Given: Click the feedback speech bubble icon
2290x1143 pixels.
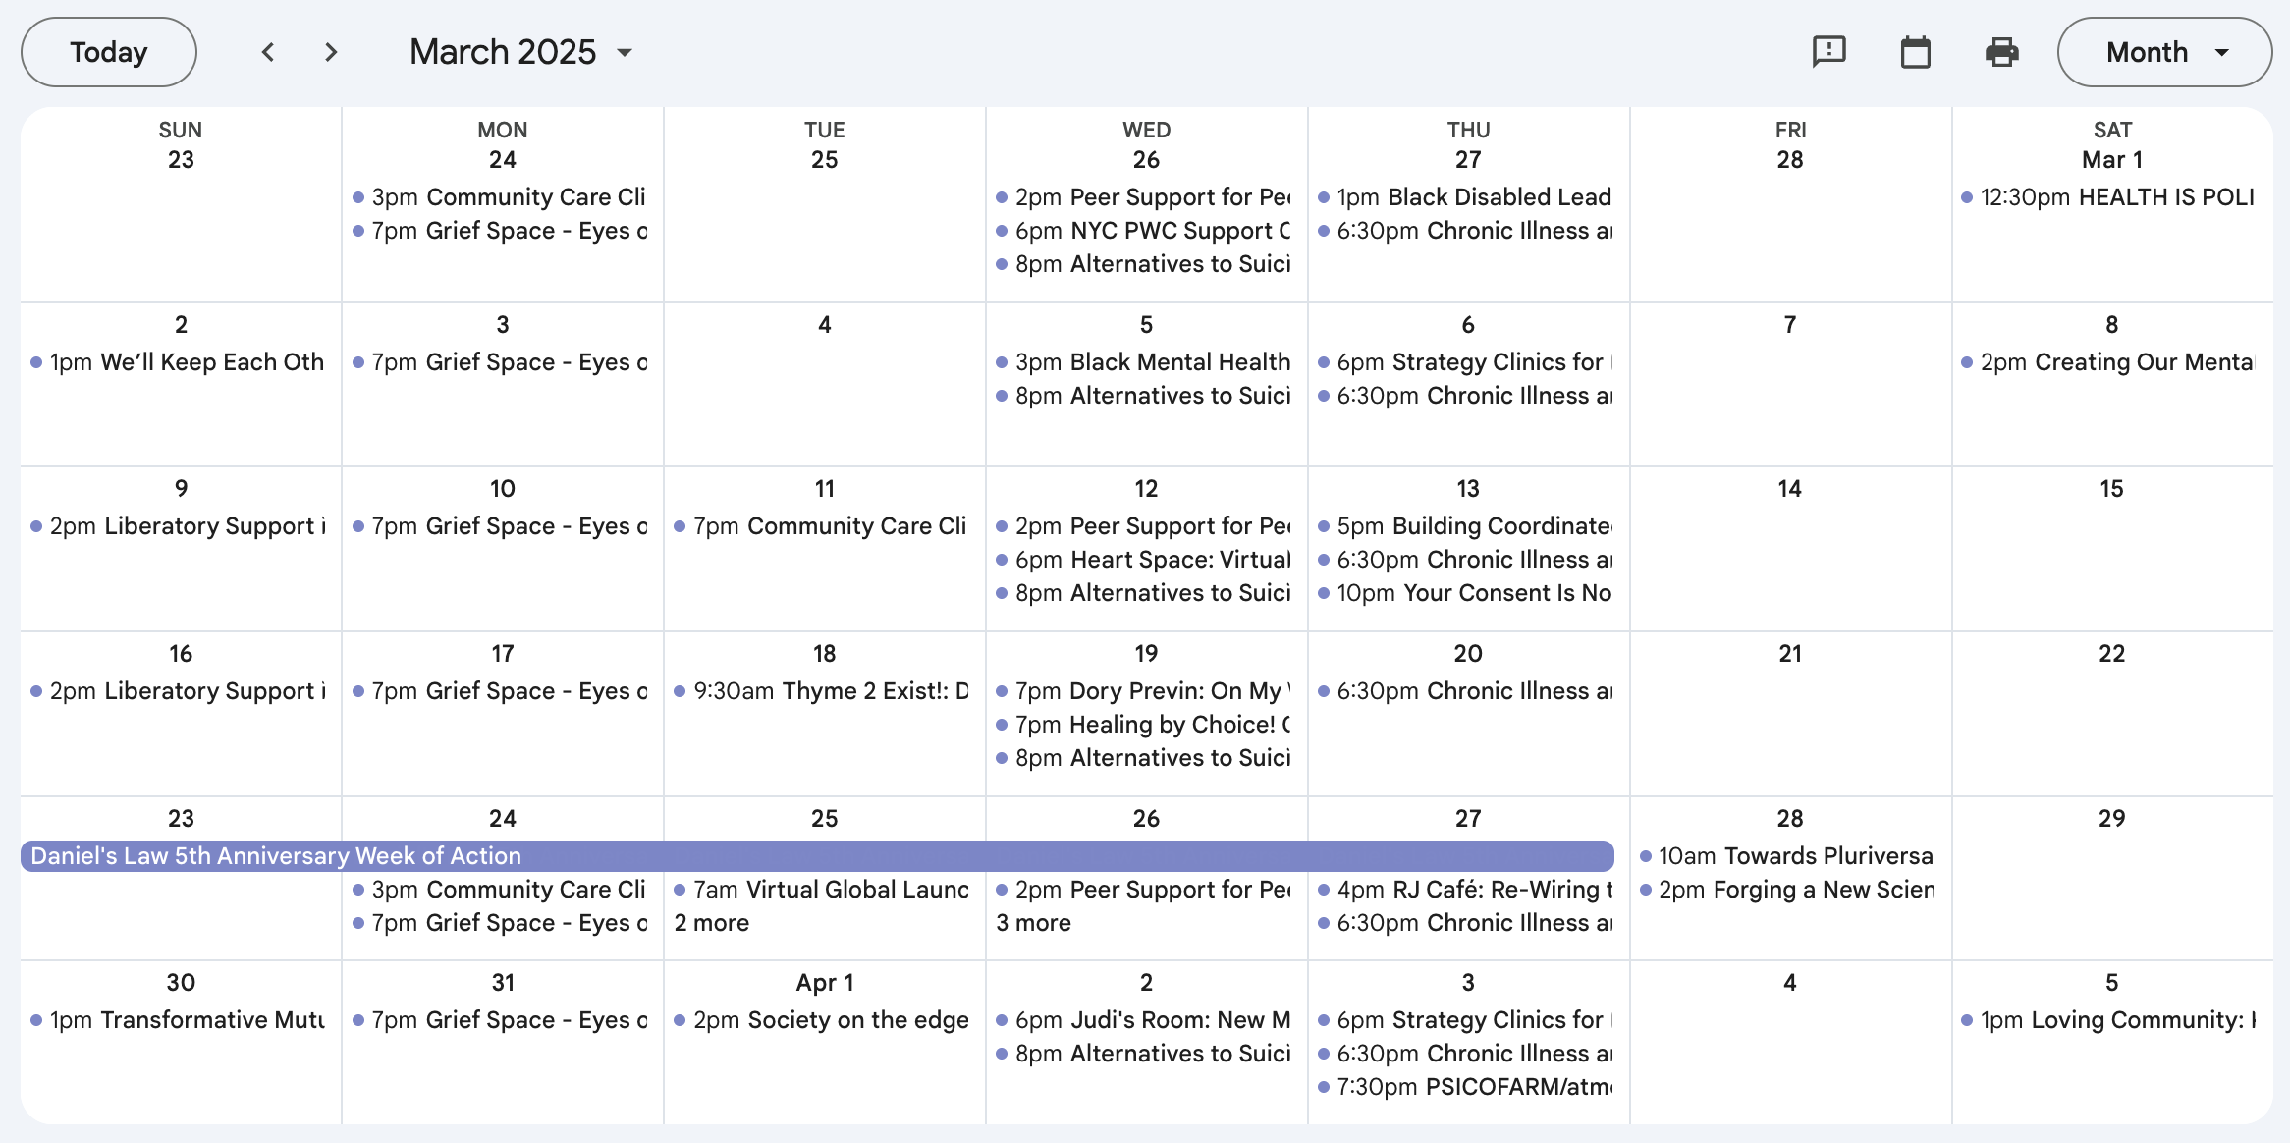Looking at the screenshot, I should pos(1828,52).
